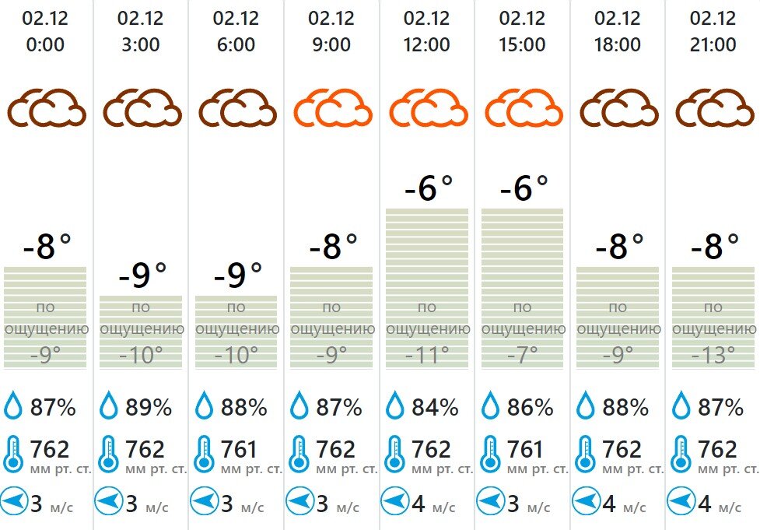This screenshot has height=530, width=760.
Task: Select the 02.12 15:00 column header
Action: [523, 31]
